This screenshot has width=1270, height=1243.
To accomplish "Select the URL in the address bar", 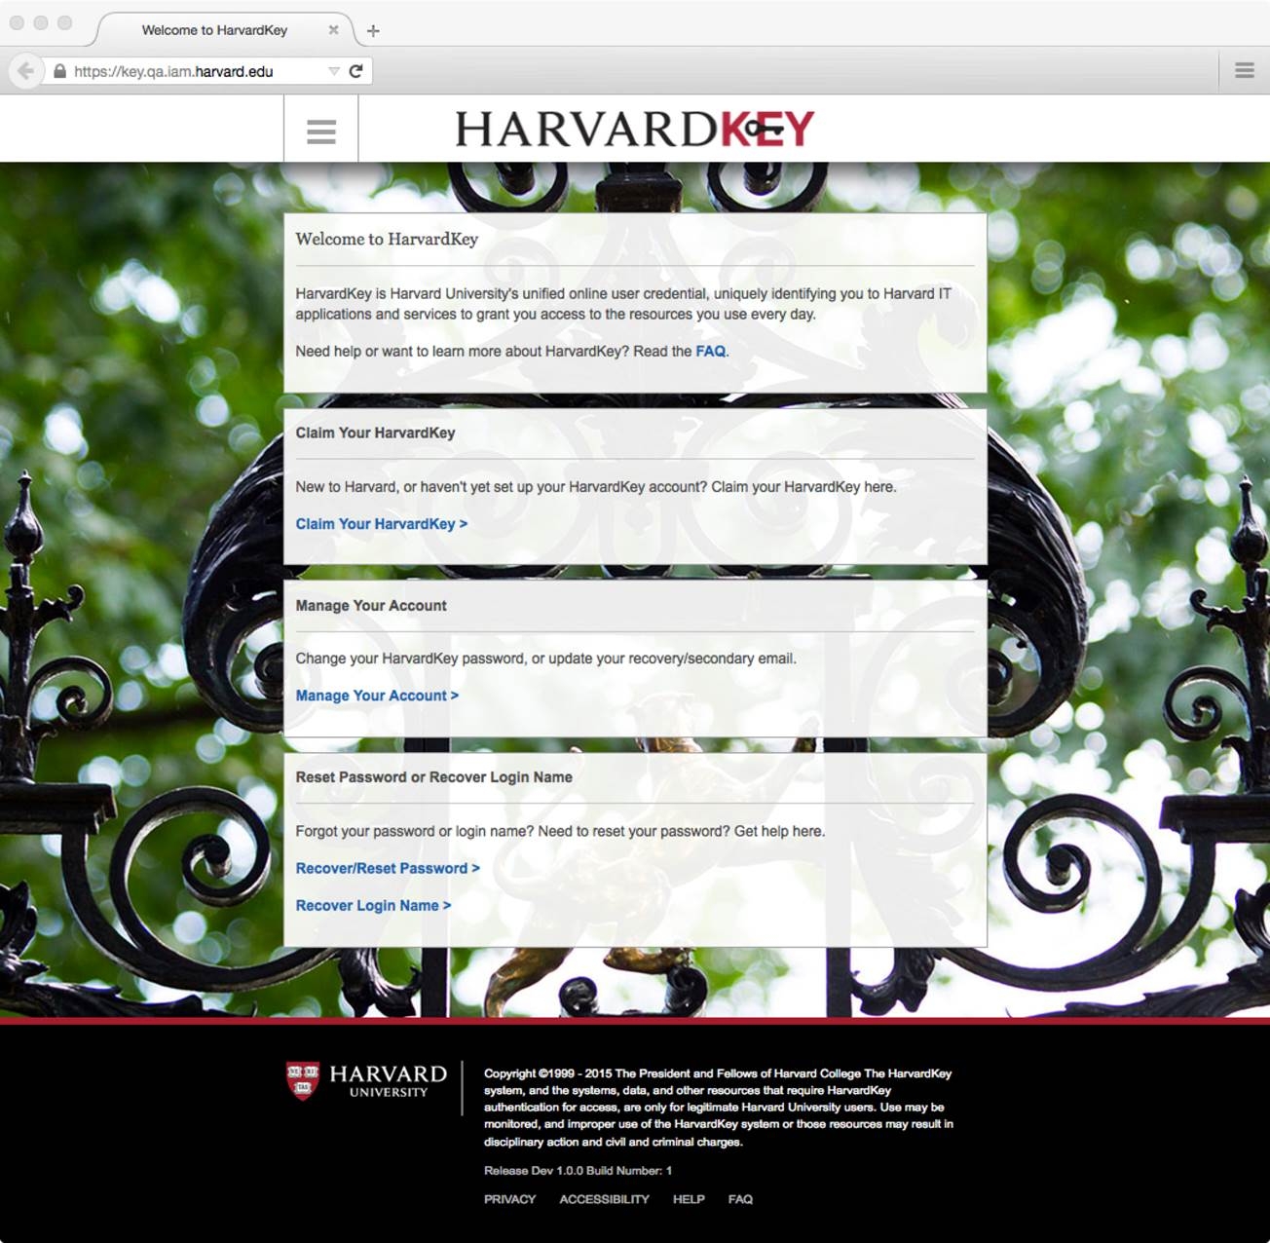I will coord(173,71).
